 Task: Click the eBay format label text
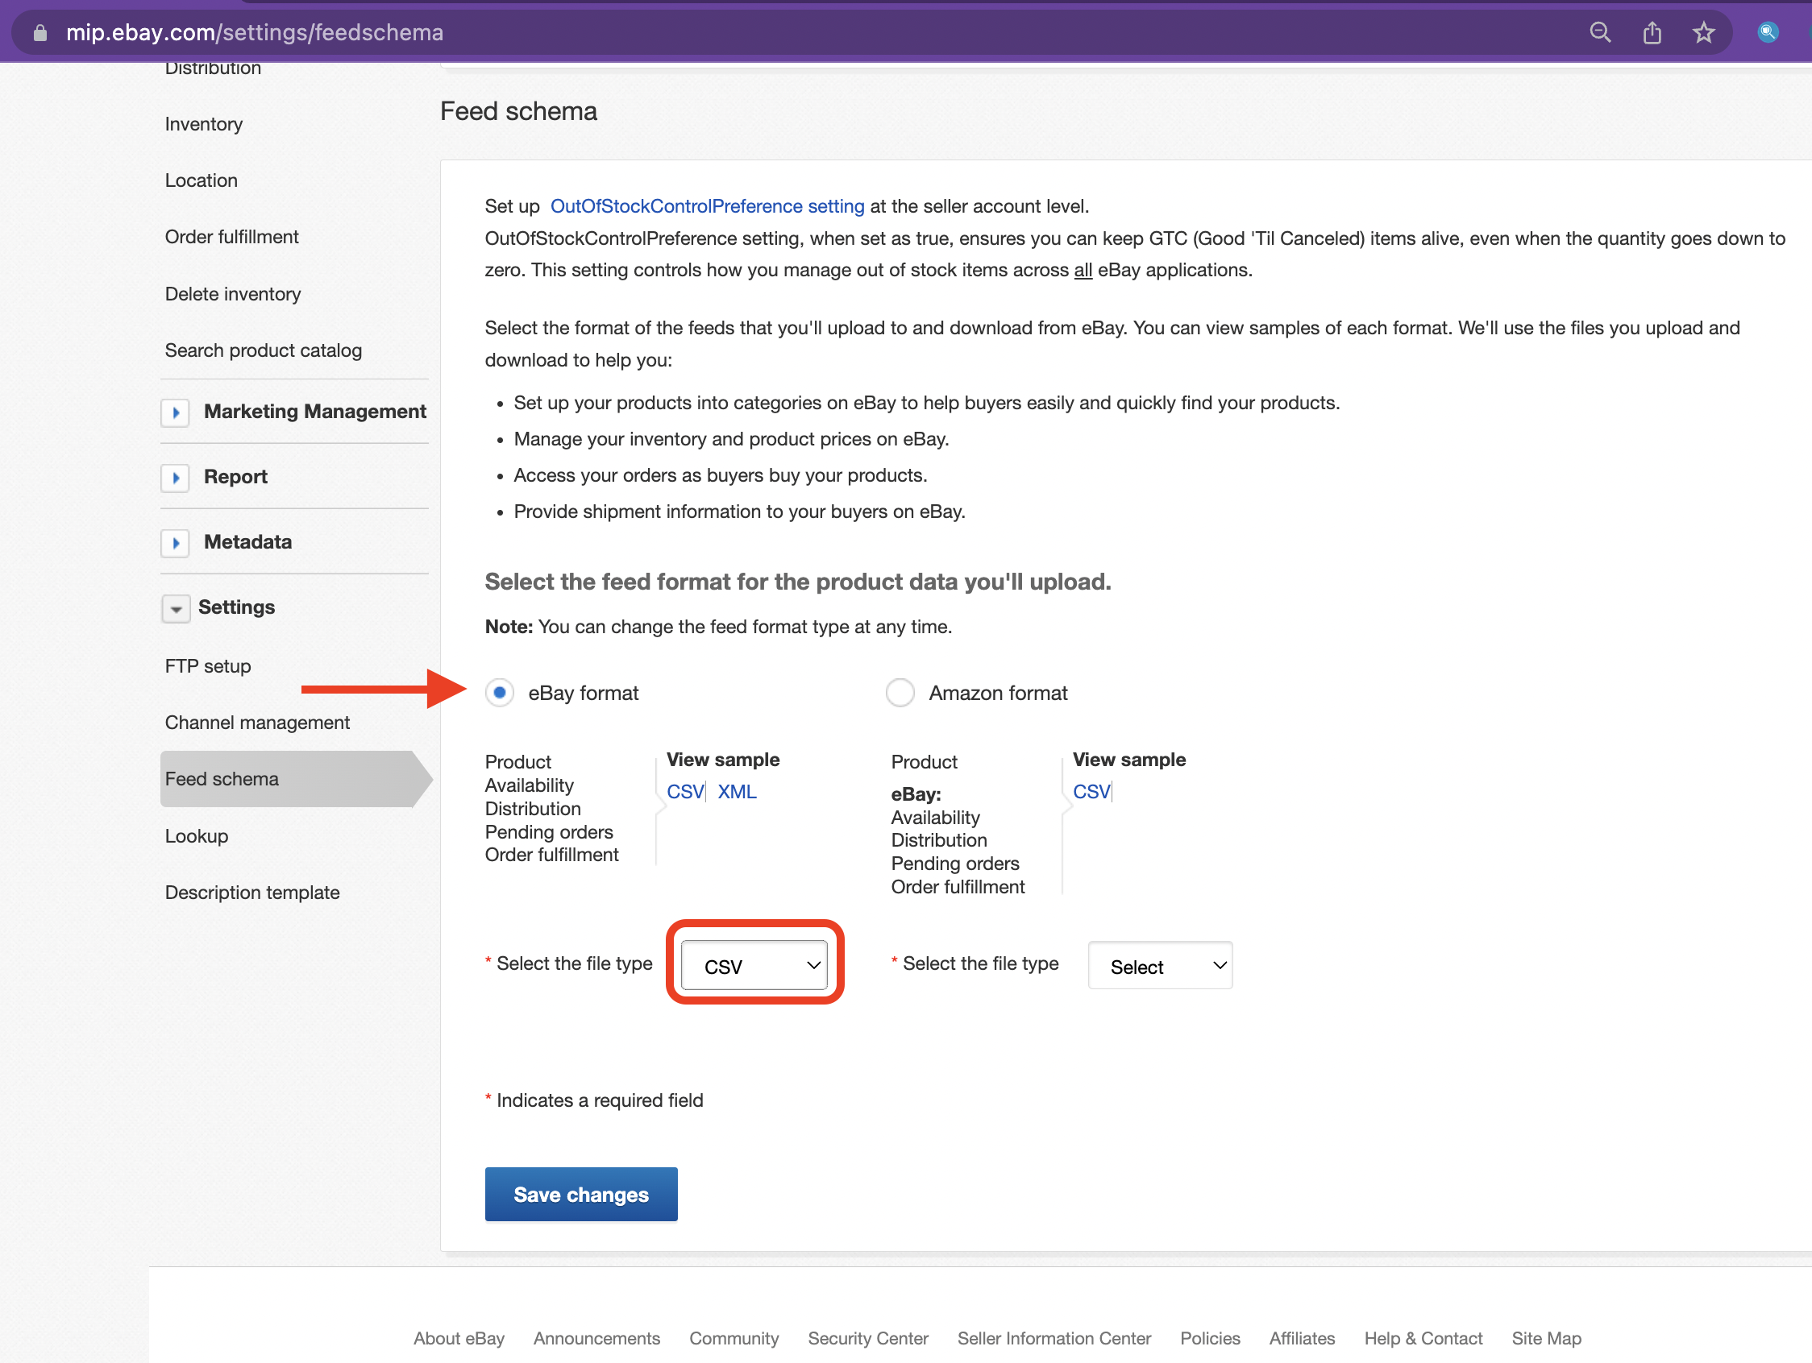[583, 694]
